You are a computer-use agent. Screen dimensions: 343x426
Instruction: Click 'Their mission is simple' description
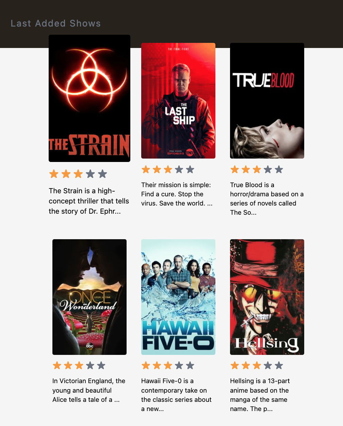(177, 194)
